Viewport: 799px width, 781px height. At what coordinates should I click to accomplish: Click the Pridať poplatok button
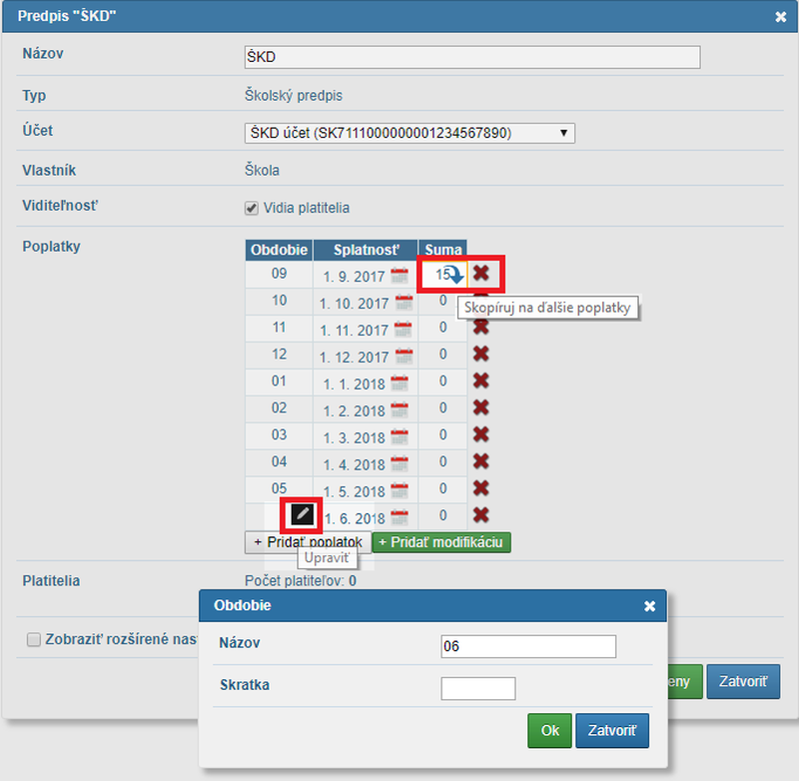tap(307, 541)
